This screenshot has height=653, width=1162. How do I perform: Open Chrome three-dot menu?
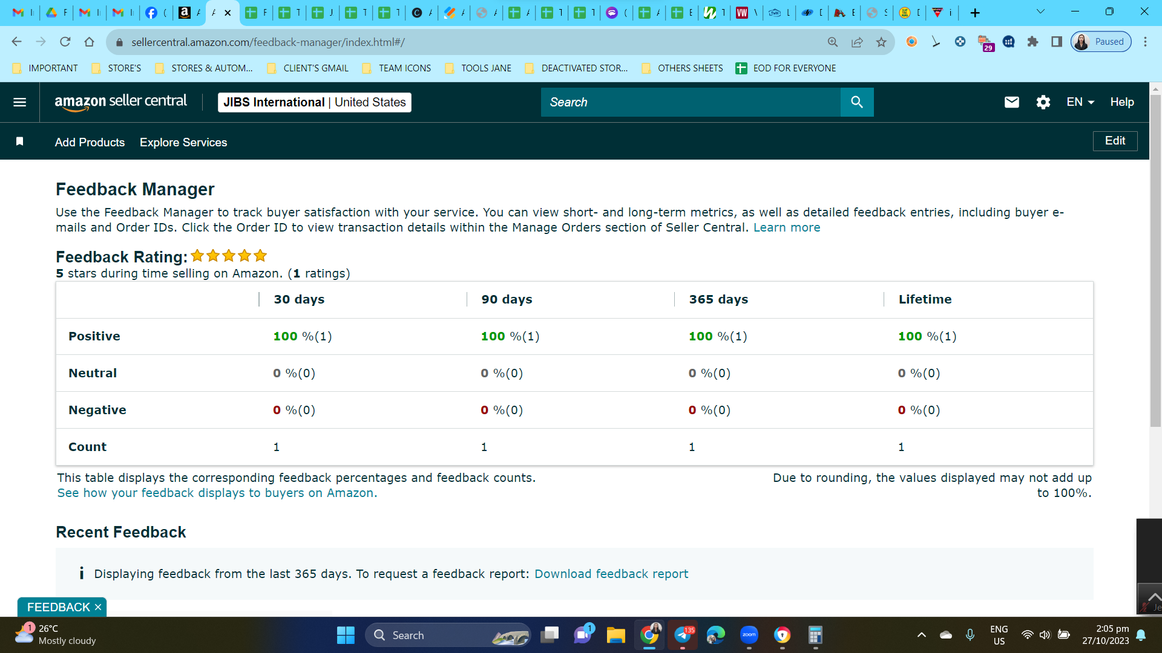(x=1145, y=42)
